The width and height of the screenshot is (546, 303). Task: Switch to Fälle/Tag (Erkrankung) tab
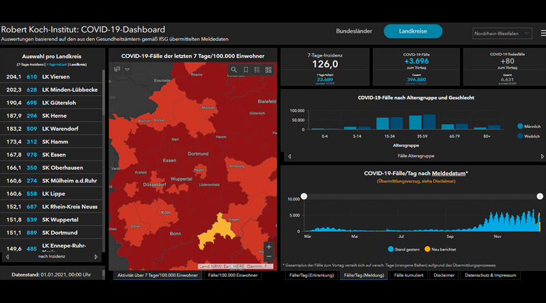click(312, 275)
